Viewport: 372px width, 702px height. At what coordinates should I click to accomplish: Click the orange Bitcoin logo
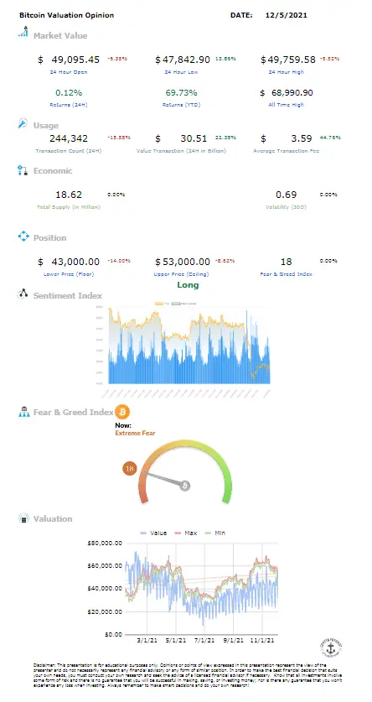coord(122,412)
